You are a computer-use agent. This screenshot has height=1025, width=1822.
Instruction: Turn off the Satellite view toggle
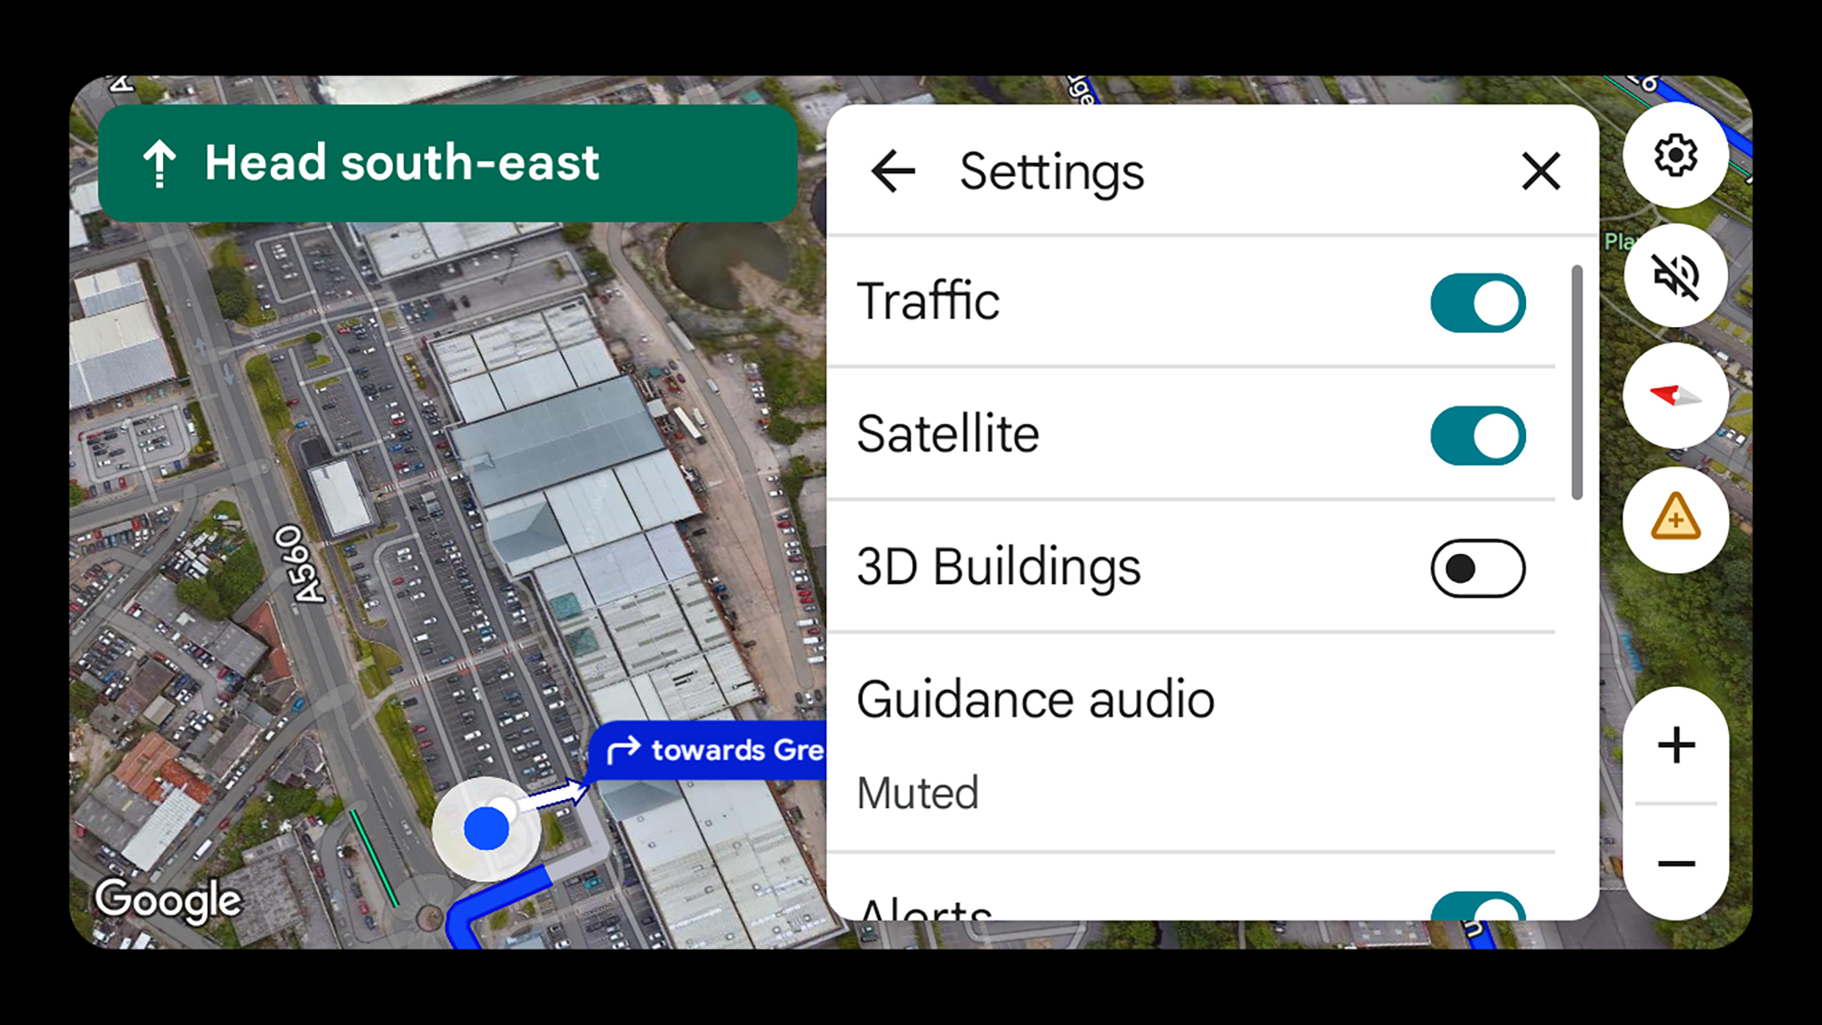1478,435
